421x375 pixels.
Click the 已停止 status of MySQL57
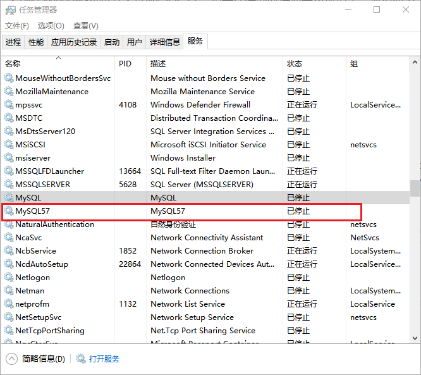[298, 211]
